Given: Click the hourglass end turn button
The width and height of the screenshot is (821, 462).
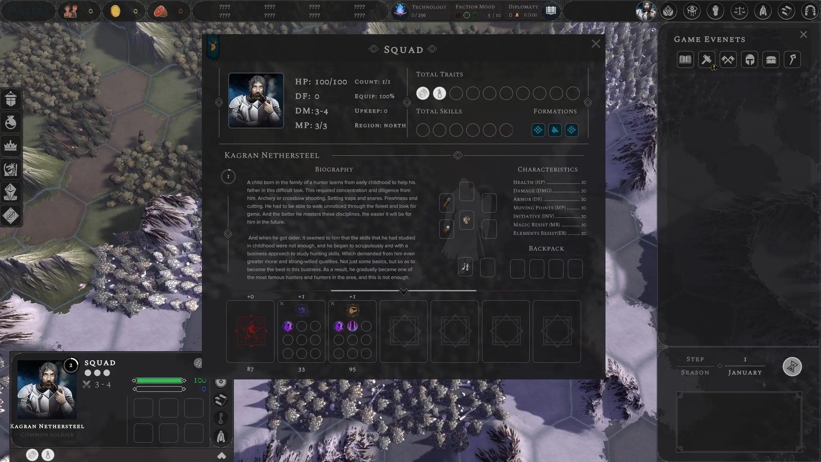Looking at the screenshot, I should pos(792,367).
